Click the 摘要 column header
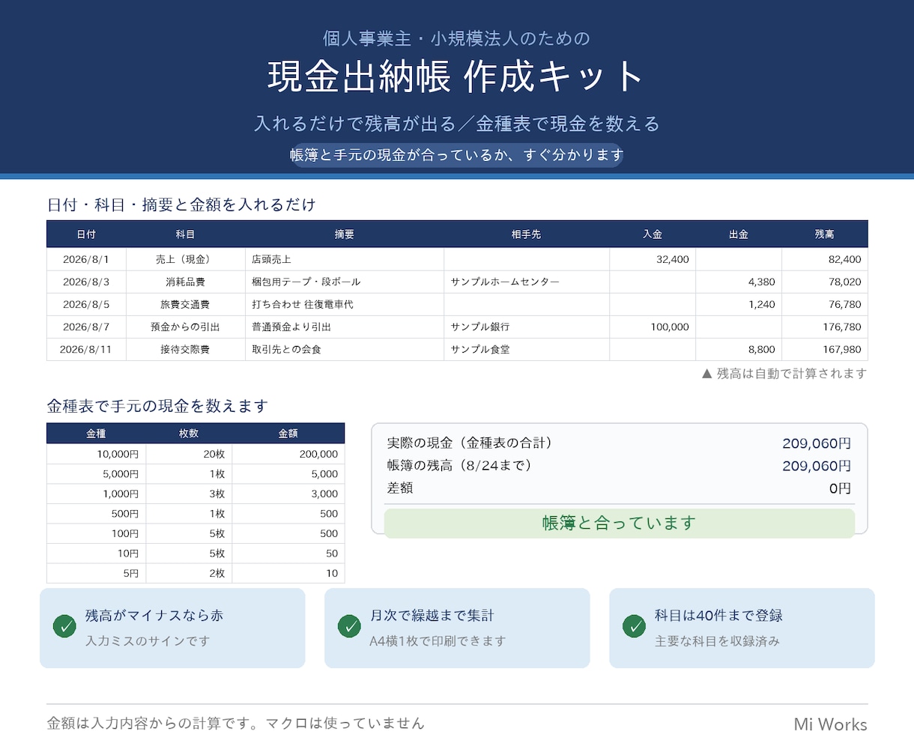This screenshot has height=755, width=914. (345, 234)
